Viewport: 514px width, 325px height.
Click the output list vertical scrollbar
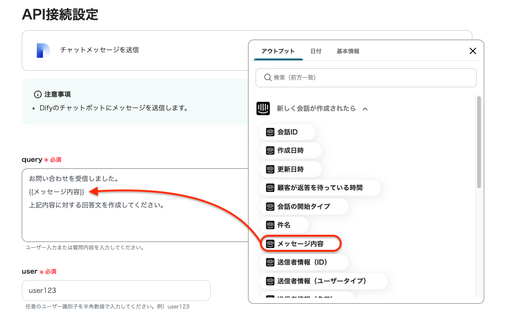point(479,142)
